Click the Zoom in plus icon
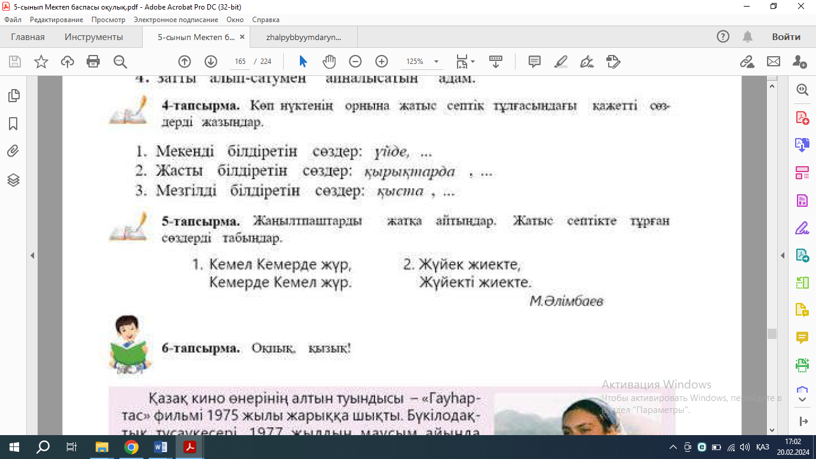The image size is (816, 459). (x=382, y=62)
